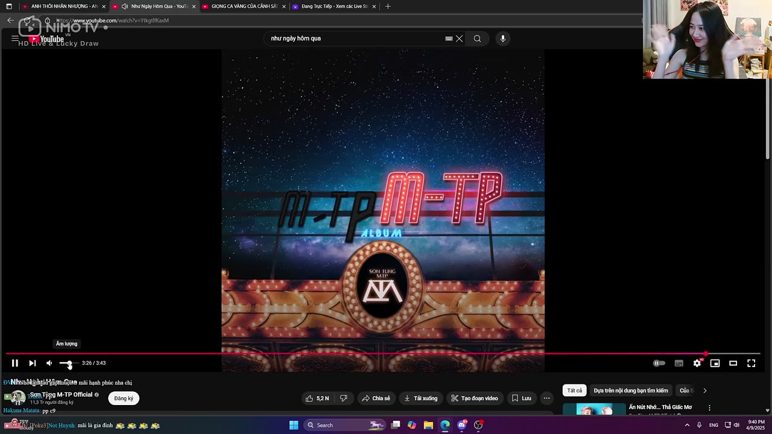The width and height of the screenshot is (772, 434).
Task: Select 'Dựa trên nội dung bạn tìm kiếm' chip
Action: click(631, 391)
